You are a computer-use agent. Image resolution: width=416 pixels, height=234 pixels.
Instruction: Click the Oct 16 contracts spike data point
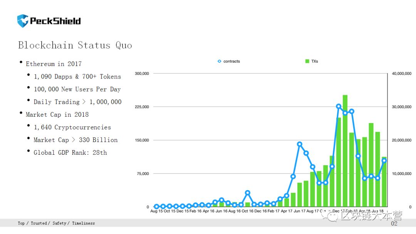point(248,193)
